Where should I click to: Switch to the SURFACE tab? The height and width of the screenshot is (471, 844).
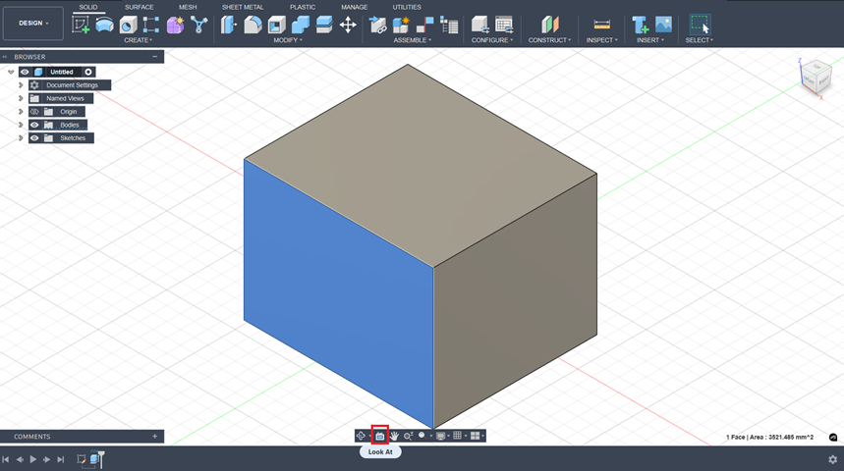coord(139,7)
